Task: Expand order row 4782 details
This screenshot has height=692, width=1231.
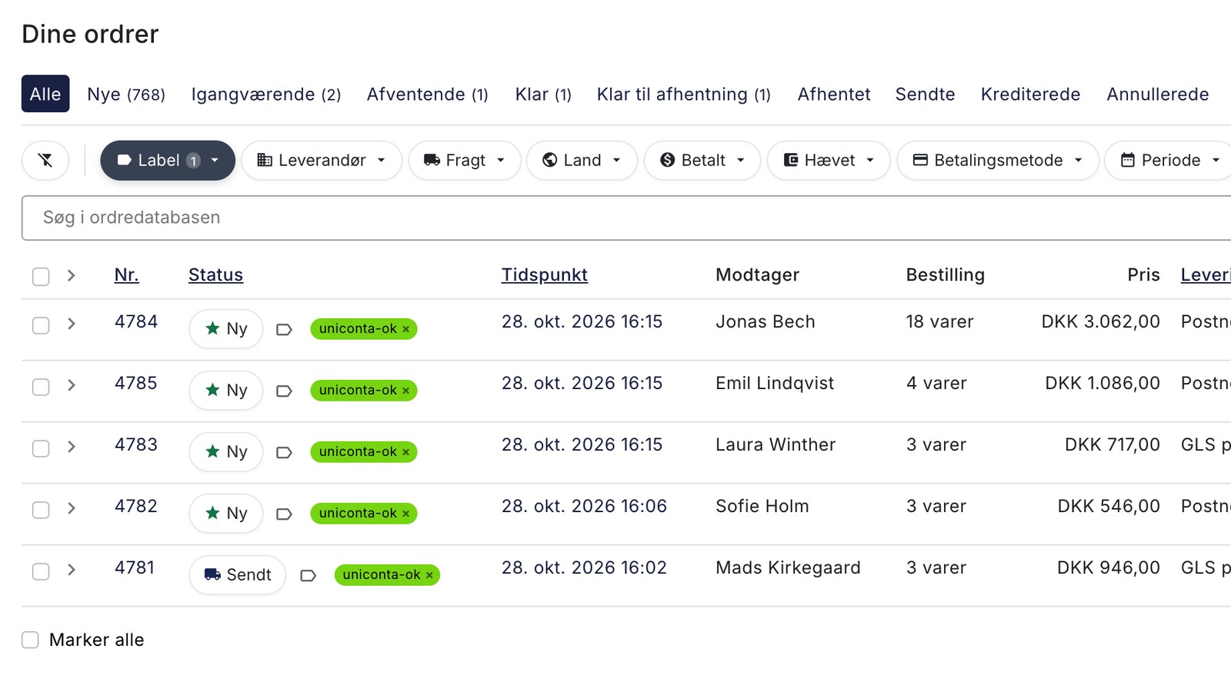Action: pyautogui.click(x=71, y=508)
